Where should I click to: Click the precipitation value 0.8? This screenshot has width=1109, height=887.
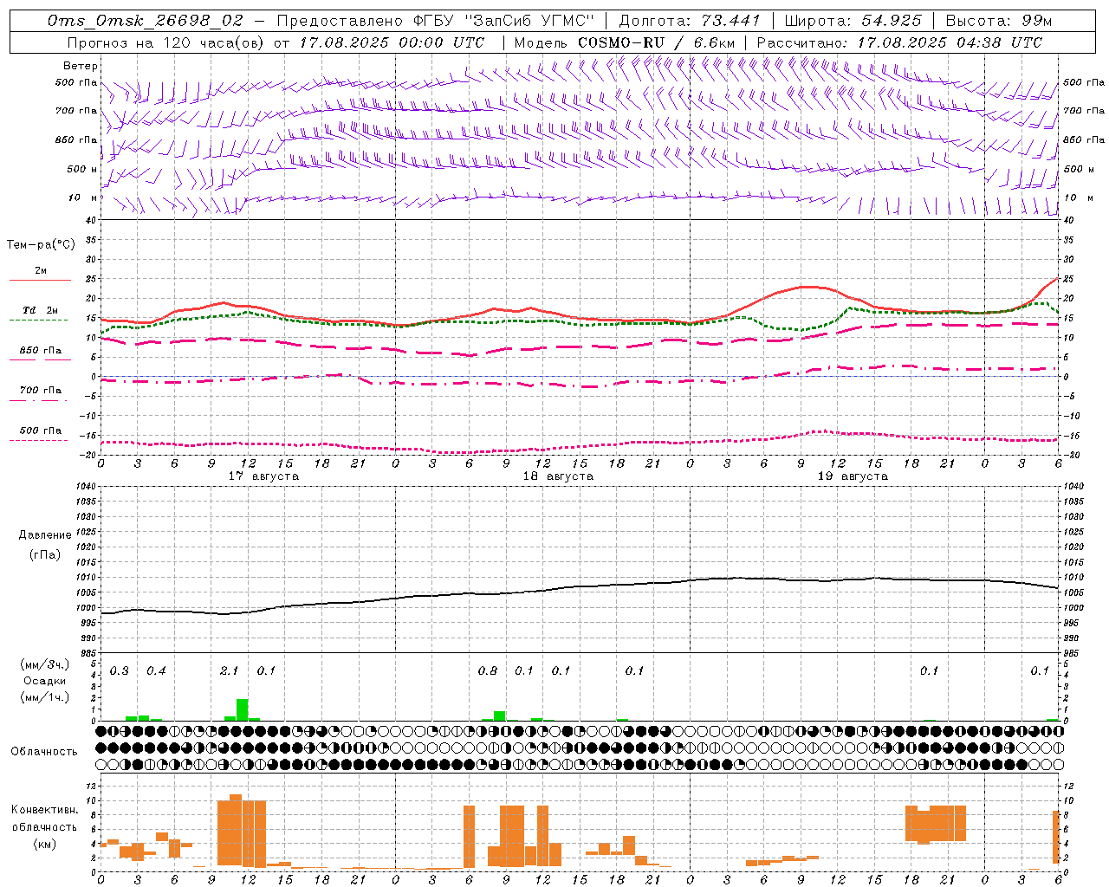pyautogui.click(x=488, y=670)
